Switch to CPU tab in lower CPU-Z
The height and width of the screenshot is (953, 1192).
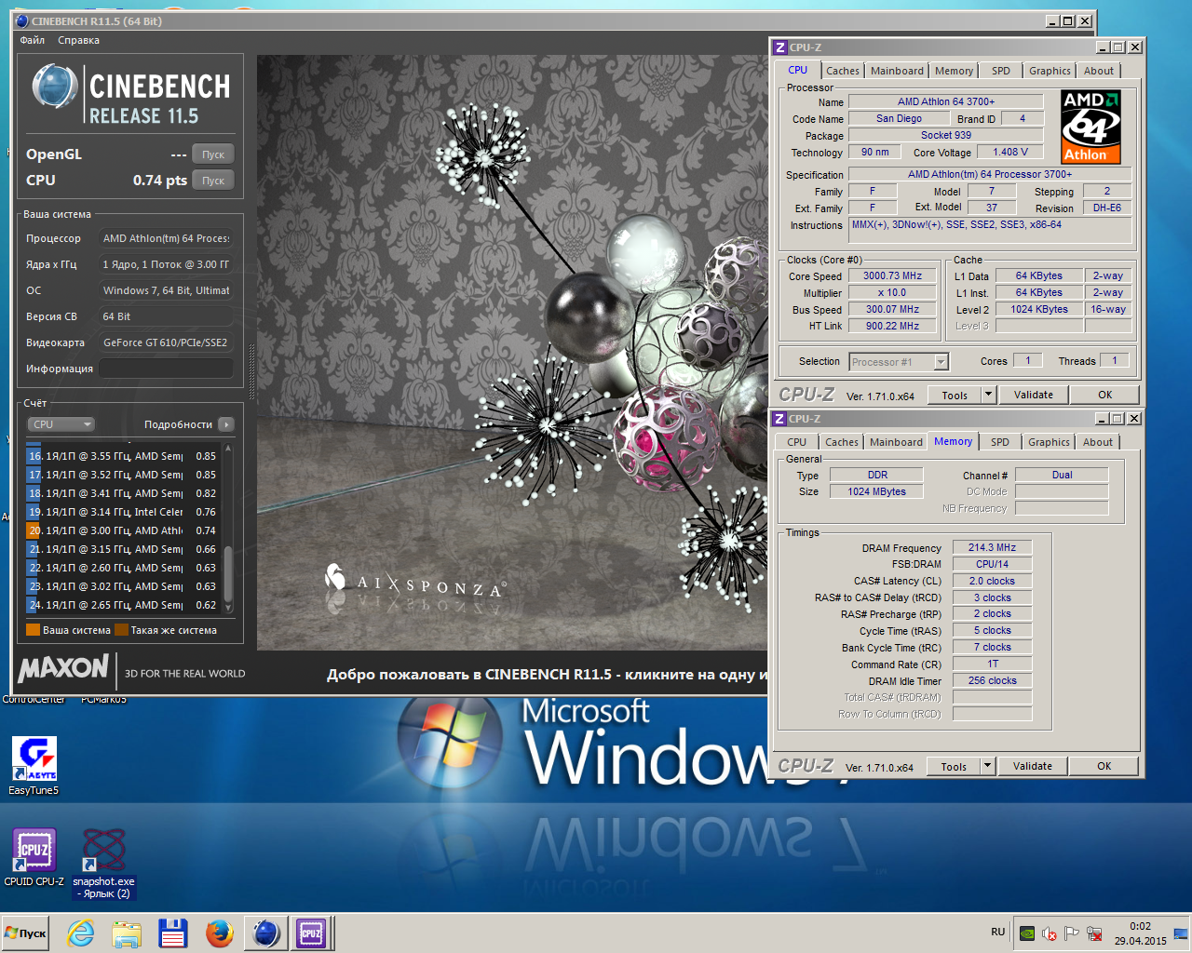[797, 442]
